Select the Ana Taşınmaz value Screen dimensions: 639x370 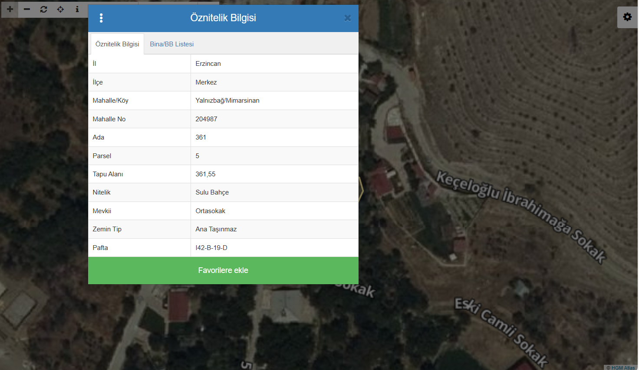click(x=216, y=229)
